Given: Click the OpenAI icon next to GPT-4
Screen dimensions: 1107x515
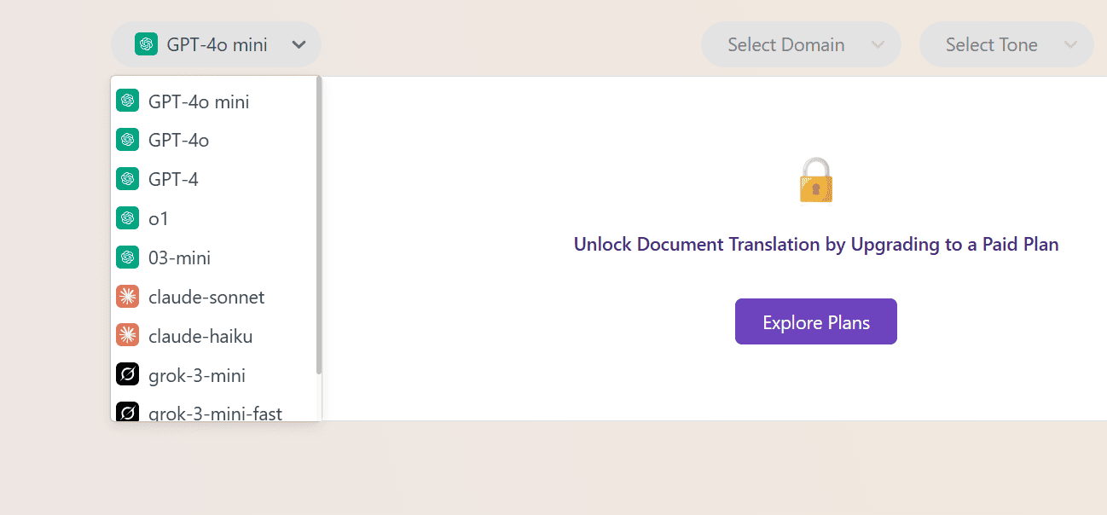Looking at the screenshot, I should [127, 179].
